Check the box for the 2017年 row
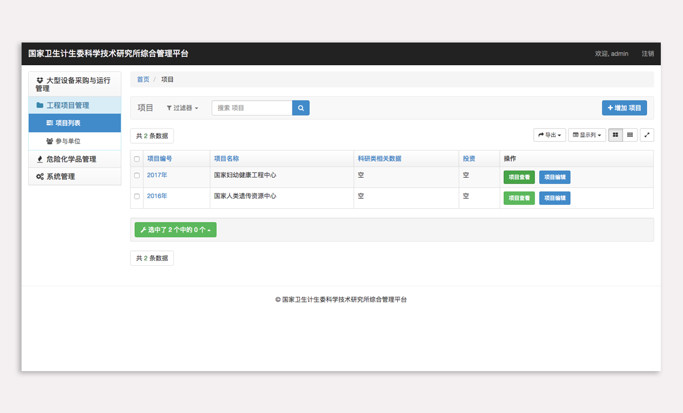The height and width of the screenshot is (413, 683). [x=137, y=175]
